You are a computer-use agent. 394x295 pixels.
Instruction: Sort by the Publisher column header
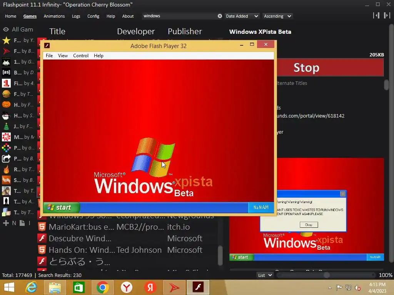185,31
